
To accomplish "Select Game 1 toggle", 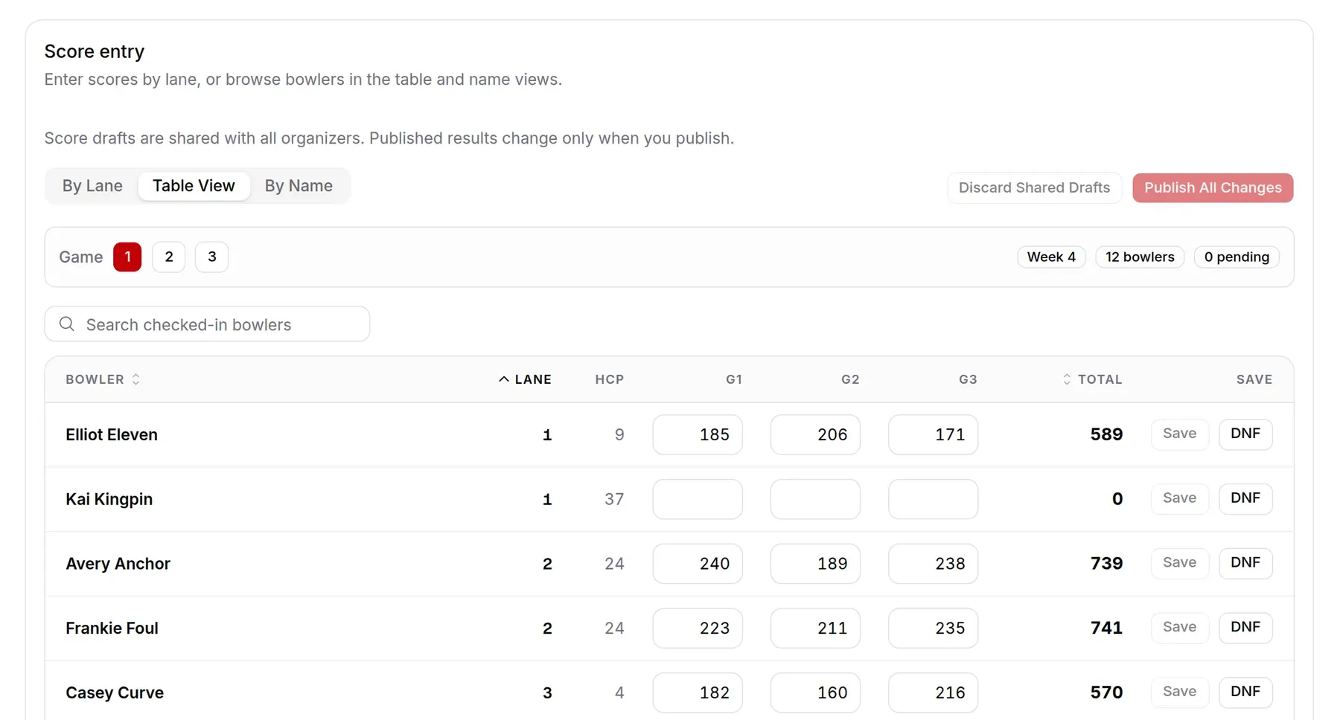I will click(x=127, y=257).
